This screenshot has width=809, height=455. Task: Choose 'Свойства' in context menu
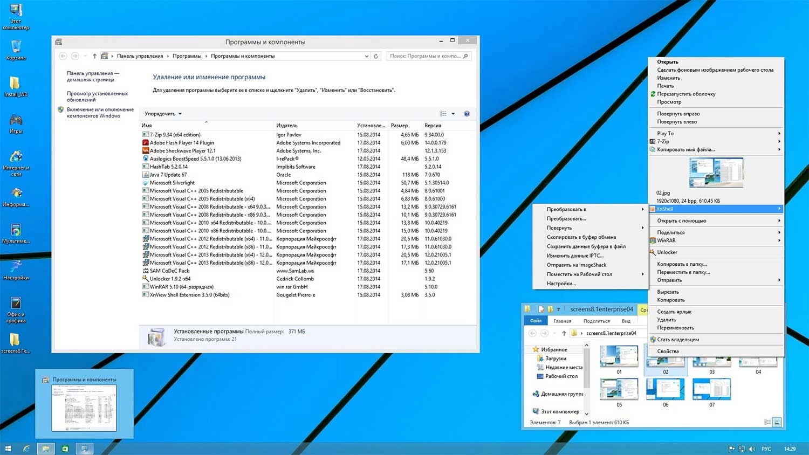tap(716, 351)
